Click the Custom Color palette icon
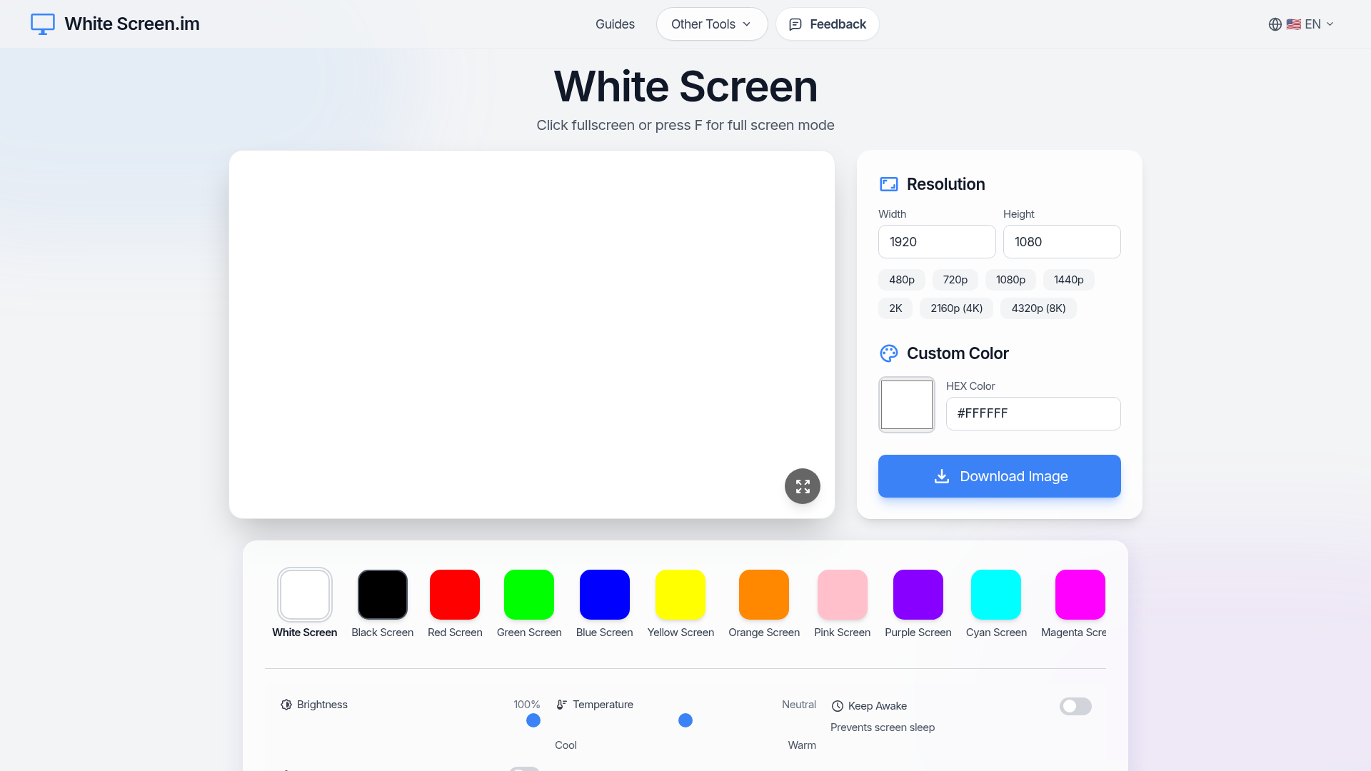 point(889,353)
